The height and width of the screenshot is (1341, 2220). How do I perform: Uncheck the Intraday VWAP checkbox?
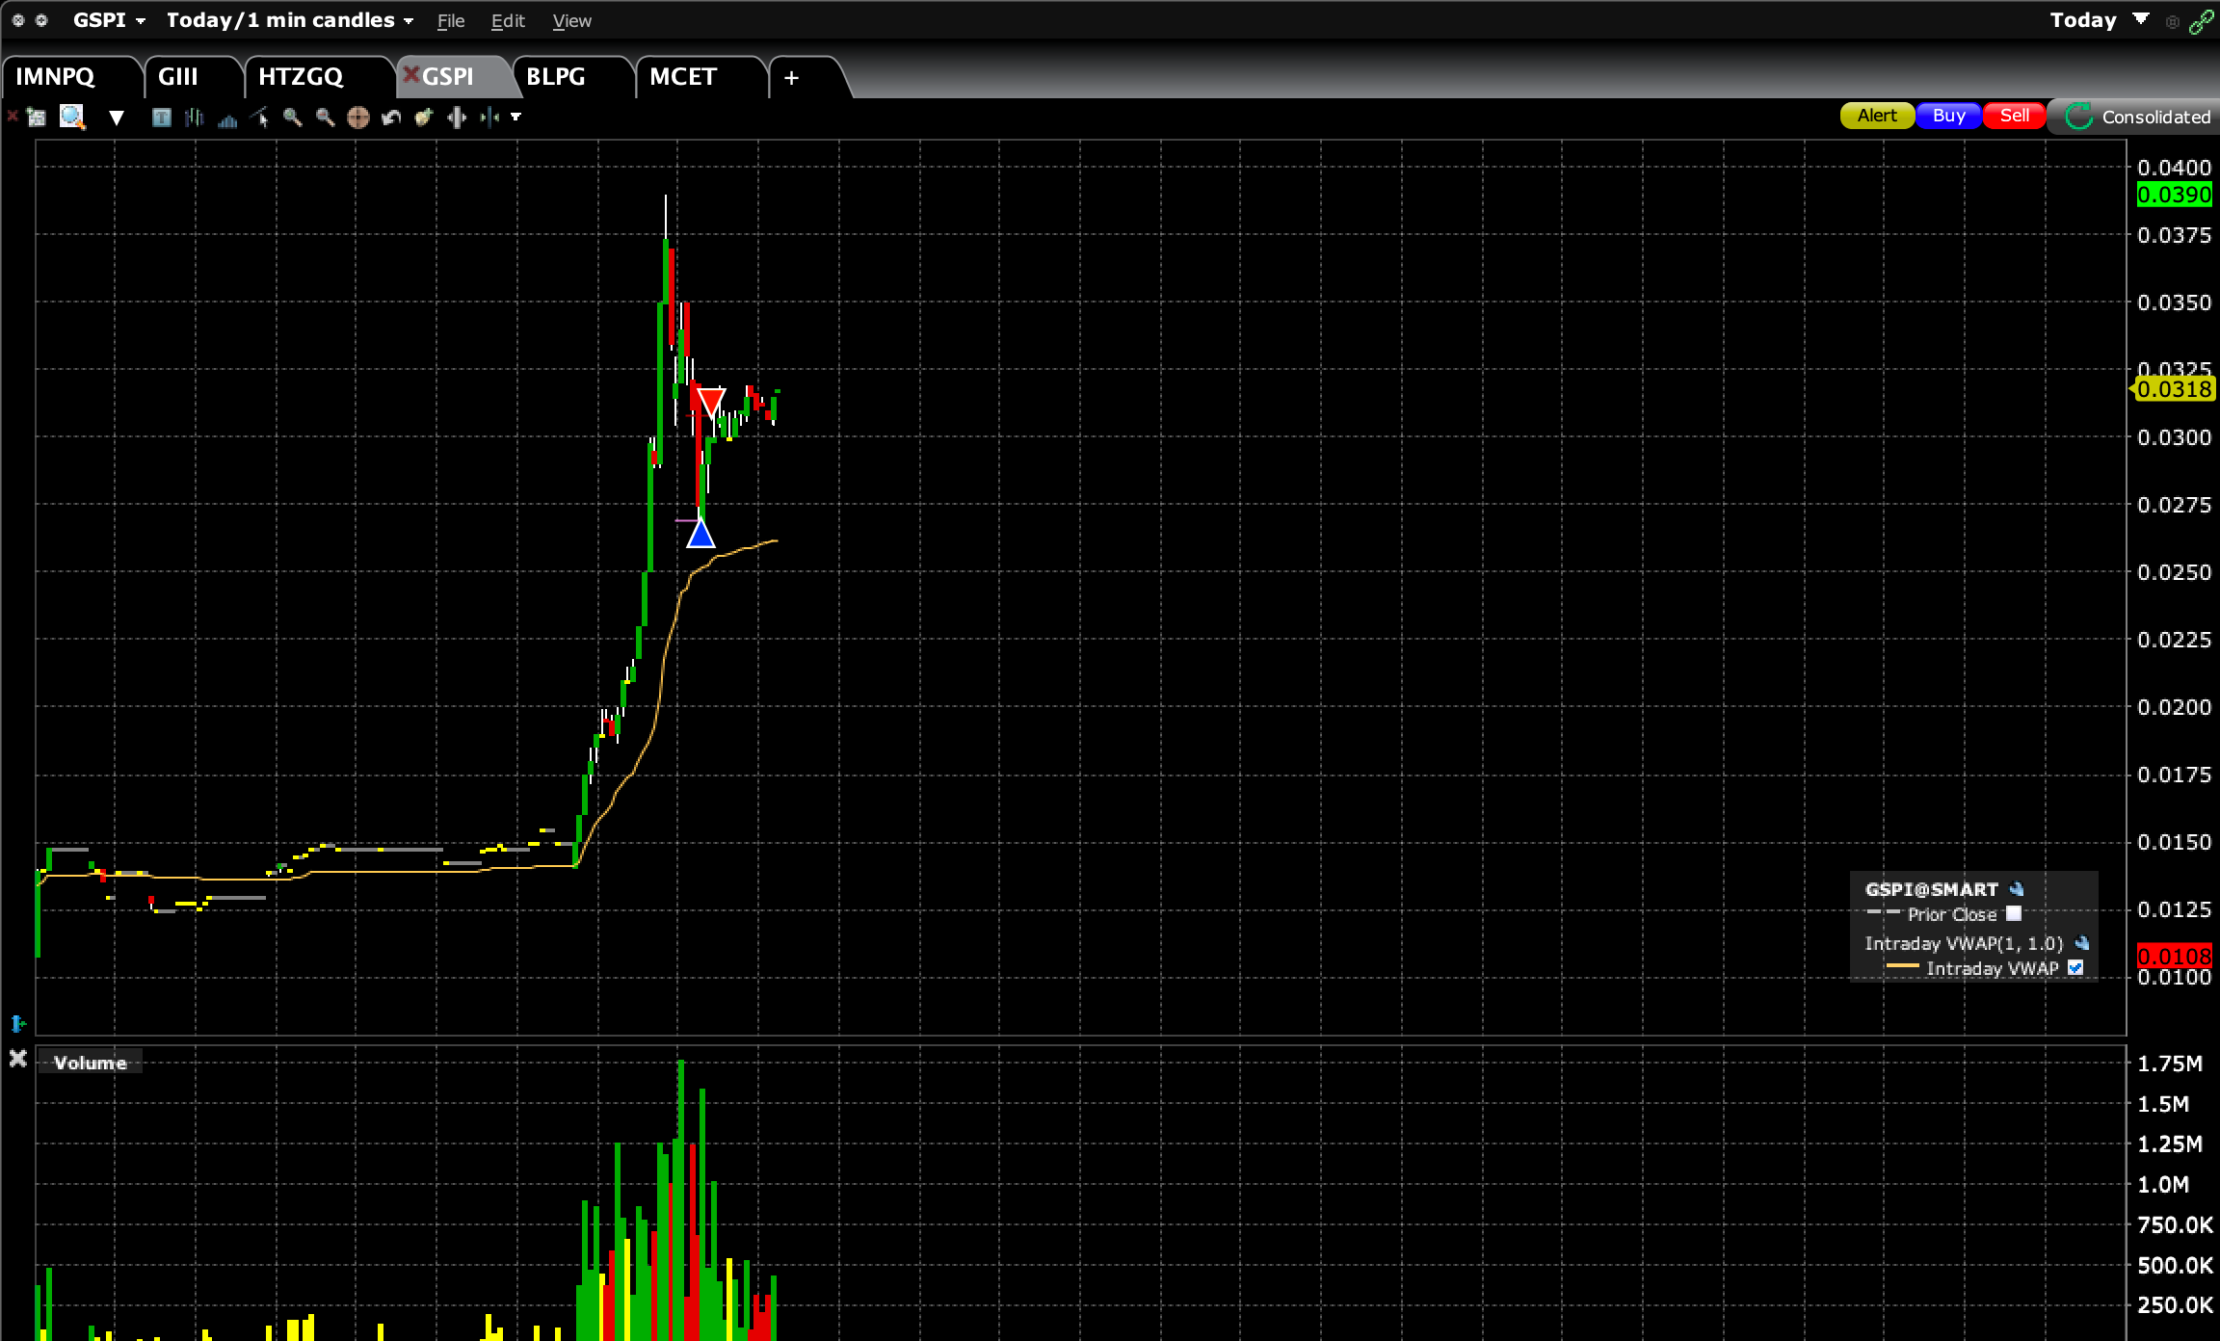[2075, 967]
